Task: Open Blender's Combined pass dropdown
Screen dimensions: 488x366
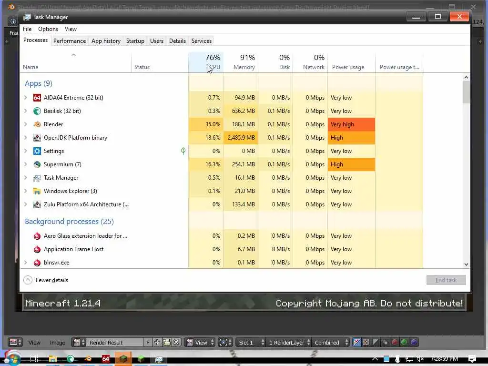Action: pyautogui.click(x=331, y=343)
